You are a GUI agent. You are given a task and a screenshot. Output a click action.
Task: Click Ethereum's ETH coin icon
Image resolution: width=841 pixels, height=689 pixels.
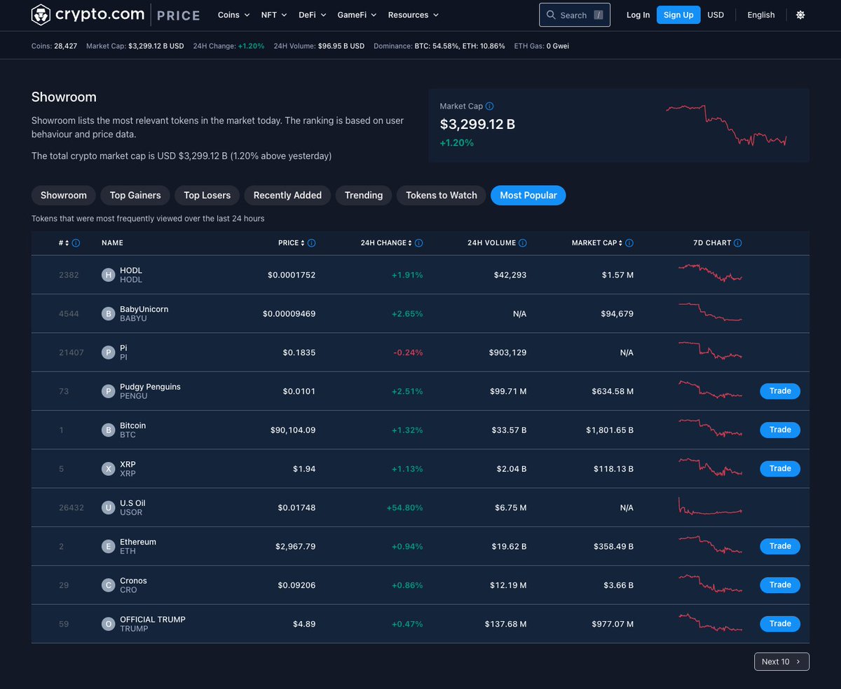[x=108, y=546]
